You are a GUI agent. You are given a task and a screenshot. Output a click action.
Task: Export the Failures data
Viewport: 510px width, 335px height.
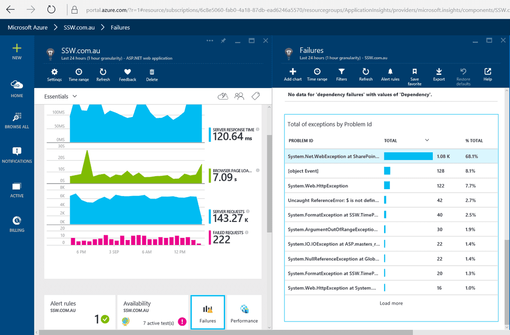pyautogui.click(x=439, y=76)
